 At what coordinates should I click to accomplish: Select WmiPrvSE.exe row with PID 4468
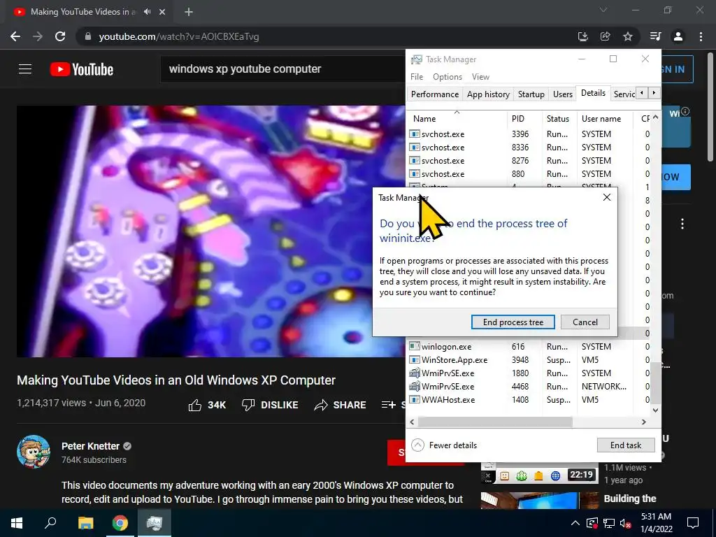pyautogui.click(x=529, y=386)
